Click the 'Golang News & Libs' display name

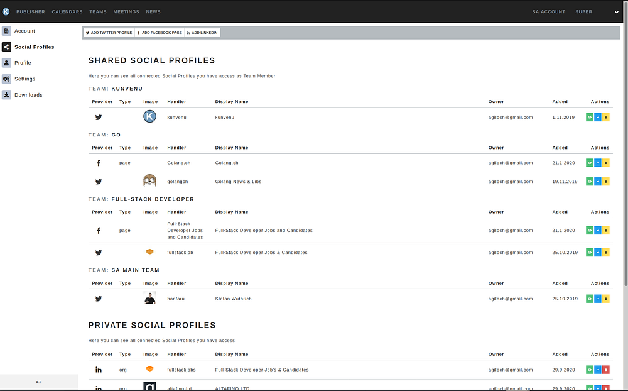[238, 182]
